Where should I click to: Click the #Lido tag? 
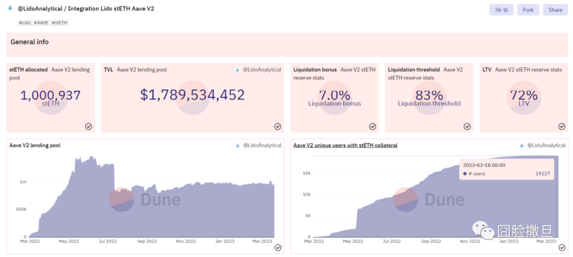pos(25,22)
